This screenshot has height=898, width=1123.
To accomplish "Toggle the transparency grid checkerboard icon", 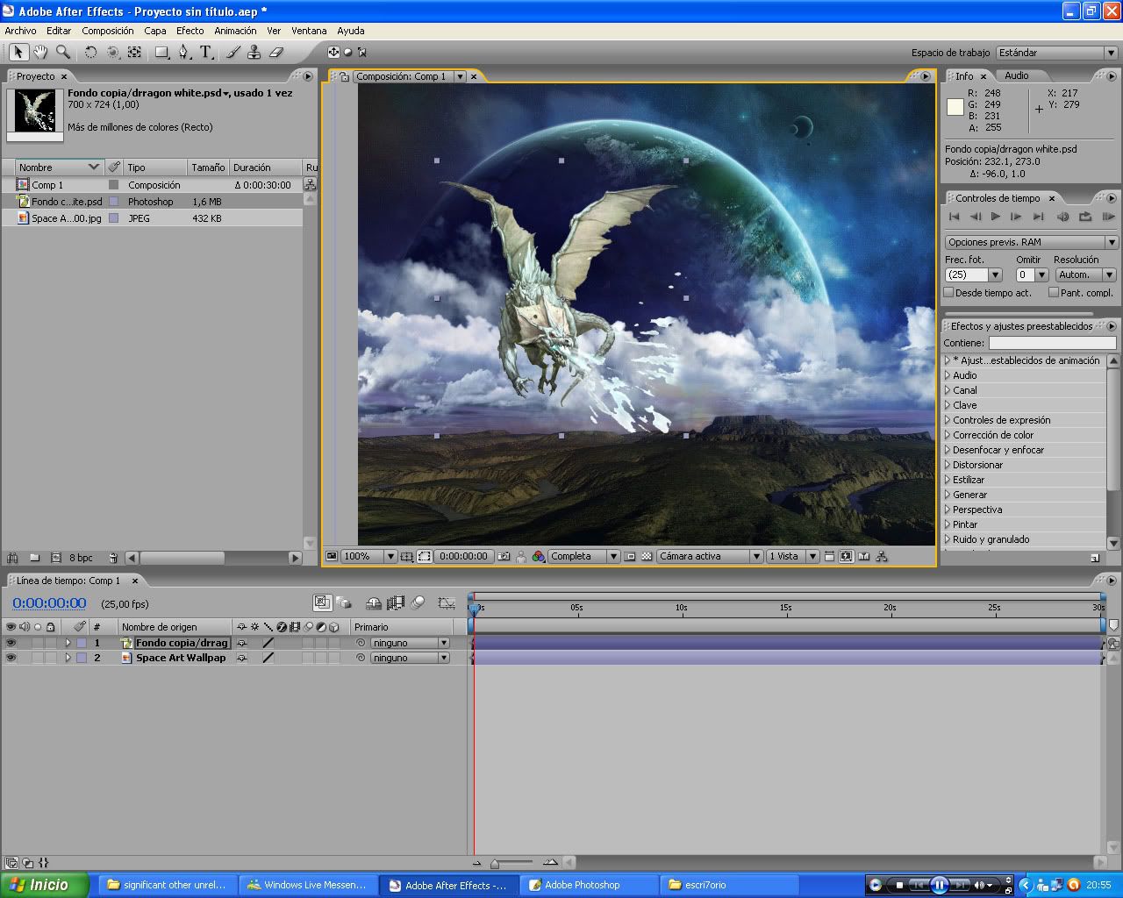I will click(x=647, y=556).
